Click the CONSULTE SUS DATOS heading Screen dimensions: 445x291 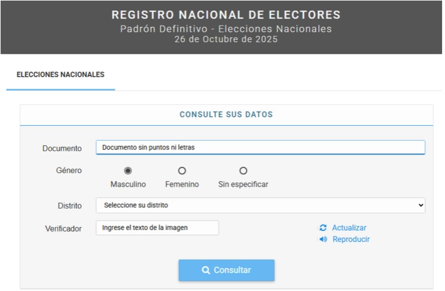click(226, 115)
